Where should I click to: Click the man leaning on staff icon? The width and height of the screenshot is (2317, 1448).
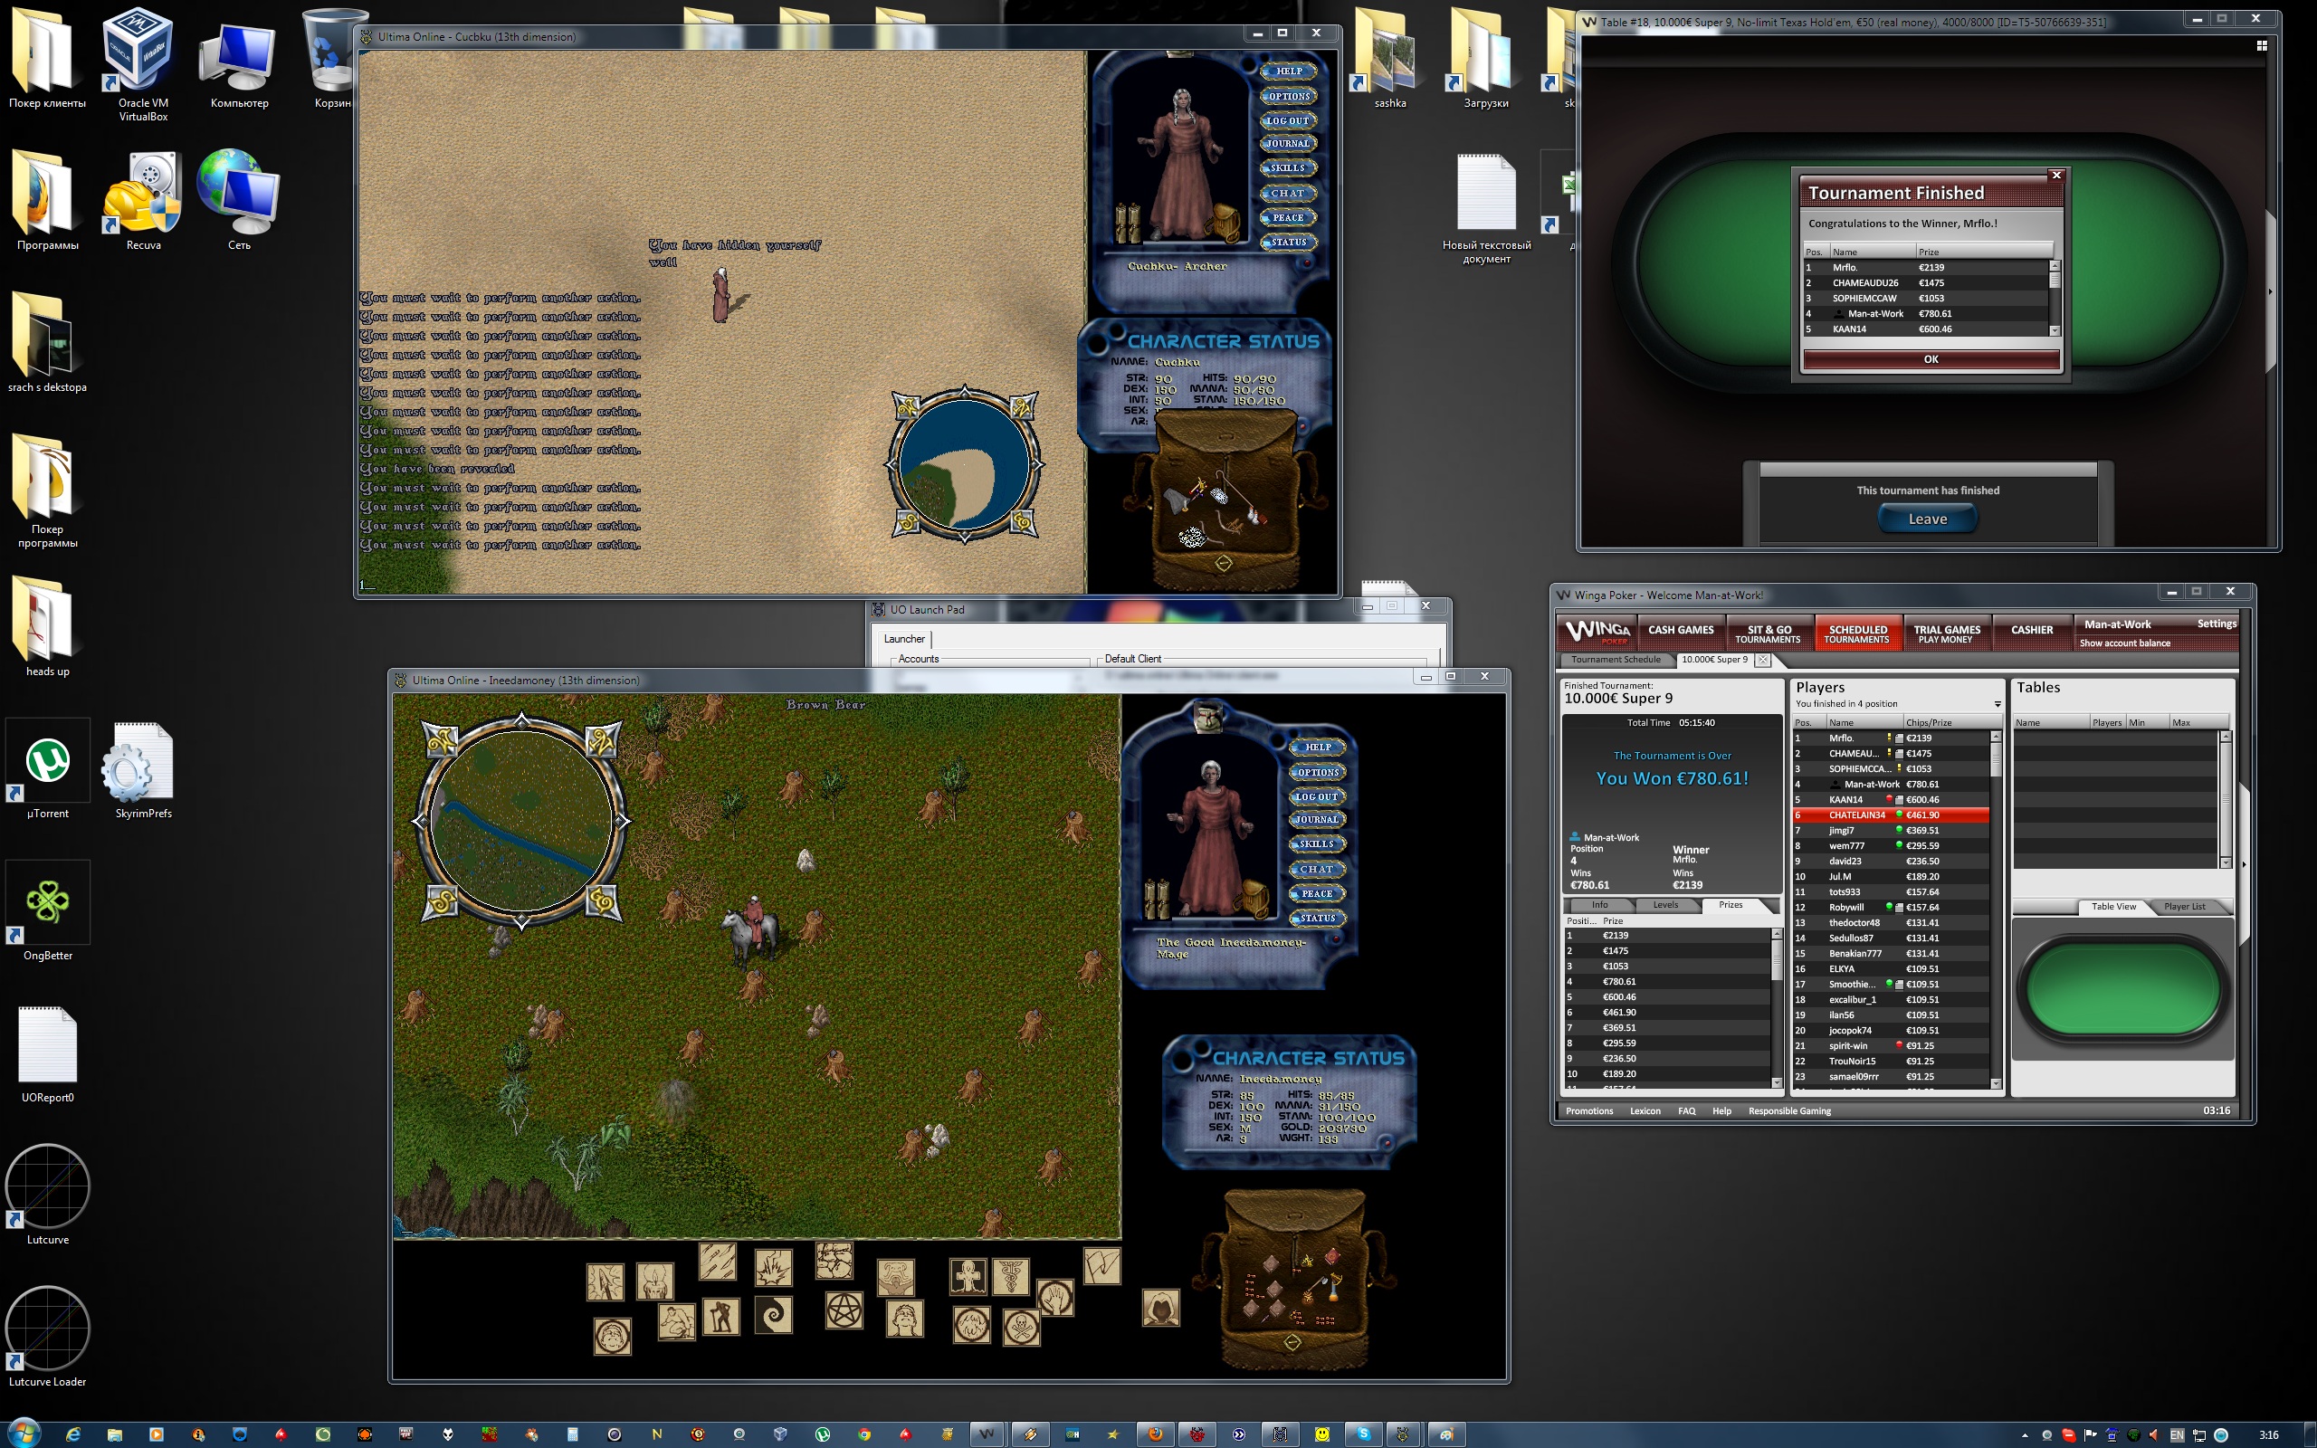[721, 1317]
